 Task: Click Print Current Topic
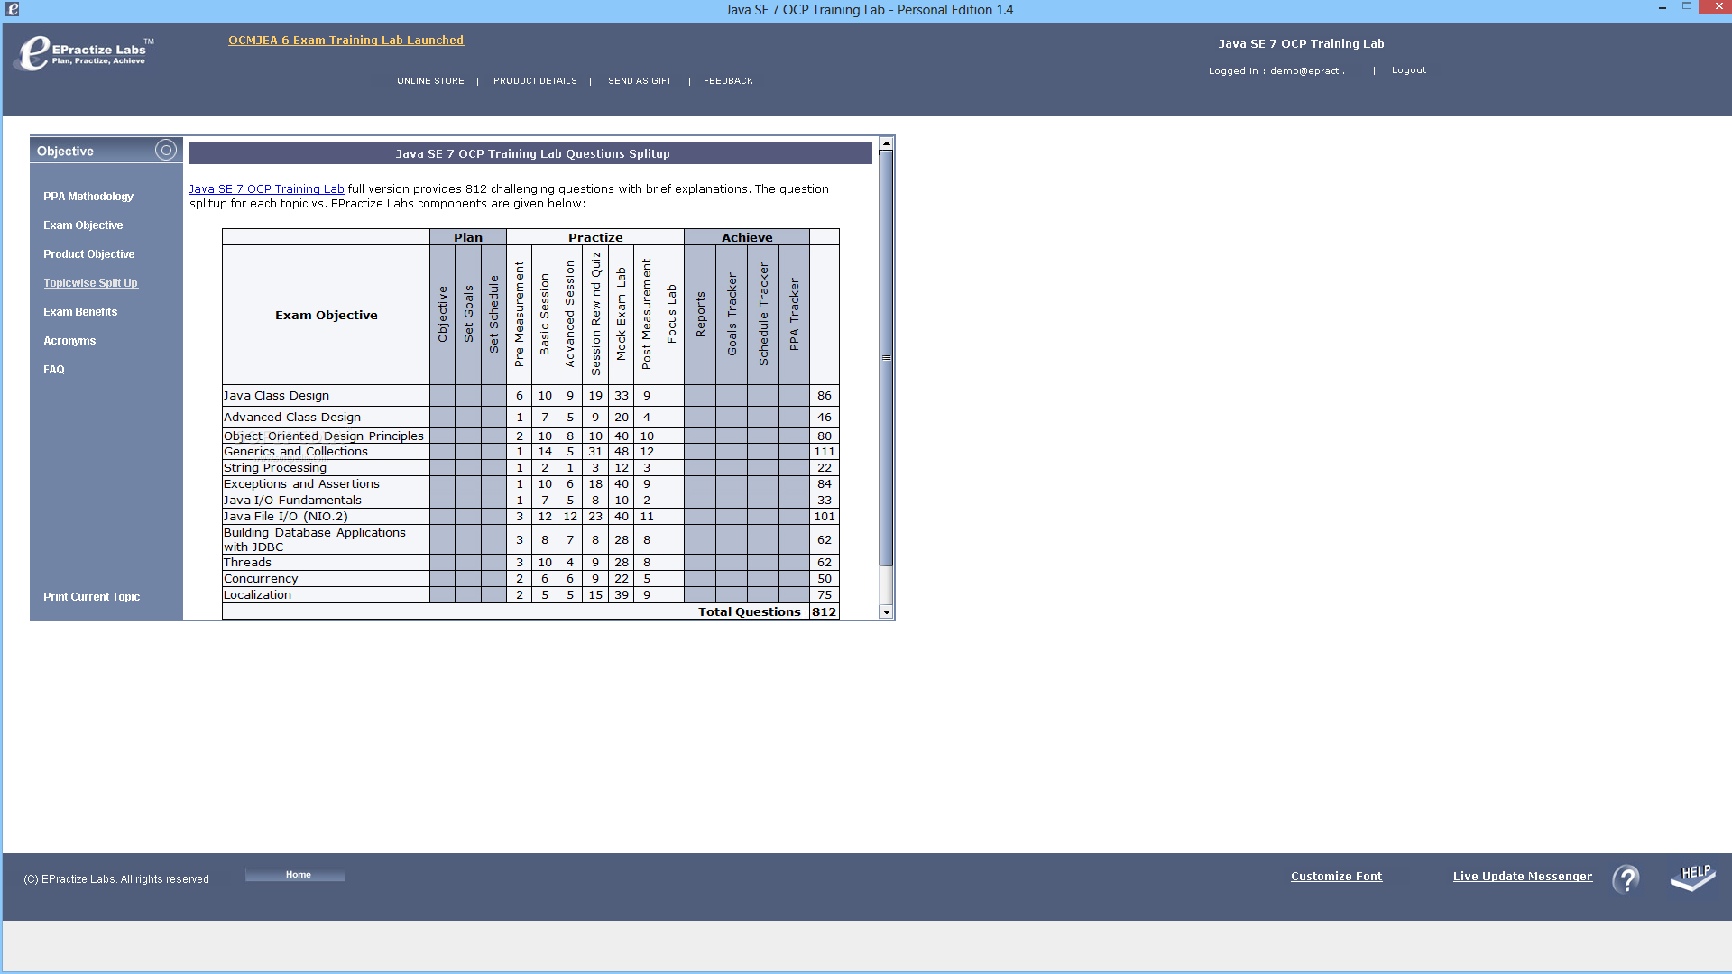pyautogui.click(x=91, y=597)
